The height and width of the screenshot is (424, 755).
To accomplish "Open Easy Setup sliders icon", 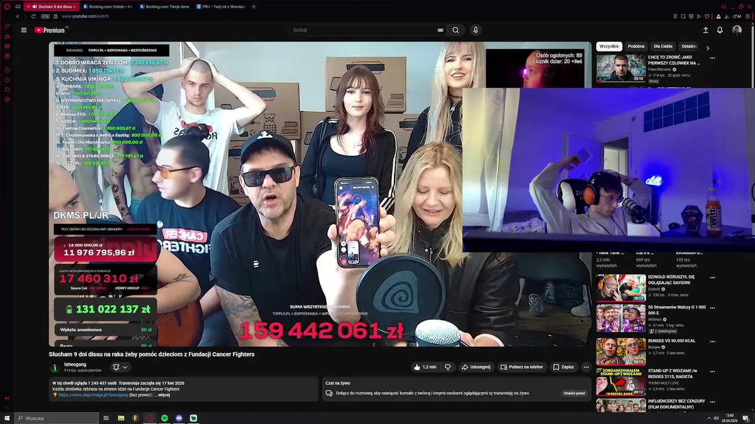I will click(748, 16).
